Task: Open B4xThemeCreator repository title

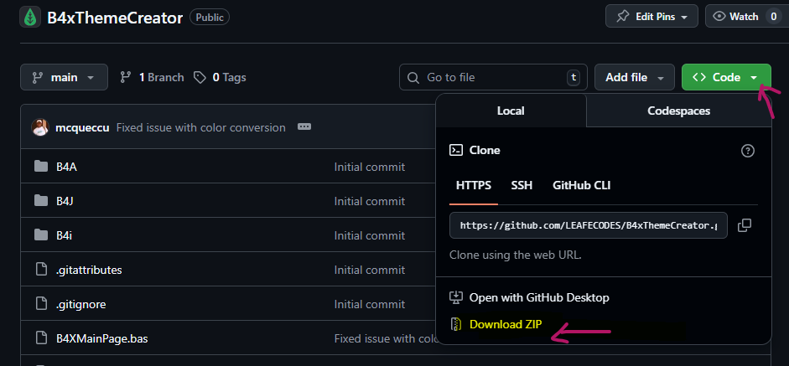Action: [x=115, y=18]
